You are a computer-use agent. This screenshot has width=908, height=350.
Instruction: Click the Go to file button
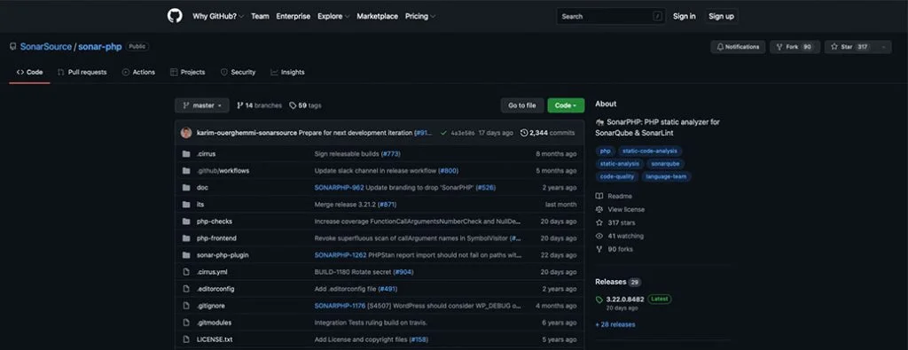click(522, 105)
